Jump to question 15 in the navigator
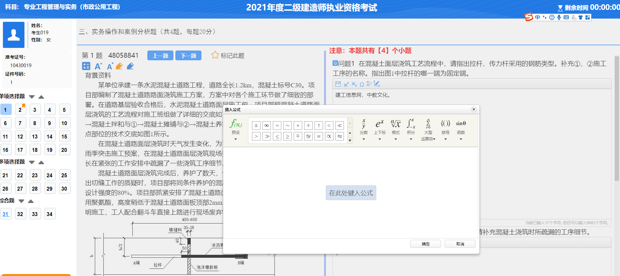Image resolution: width=620 pixels, height=276 pixels. coord(64,137)
